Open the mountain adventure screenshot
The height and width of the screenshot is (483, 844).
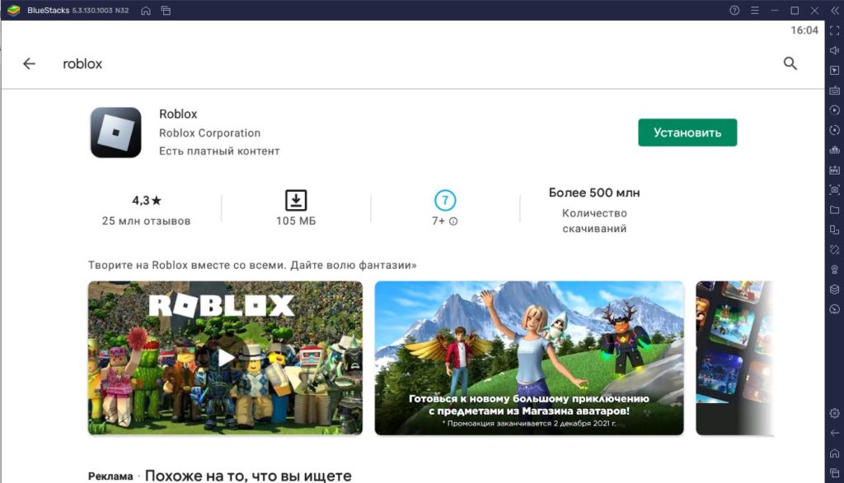click(529, 358)
